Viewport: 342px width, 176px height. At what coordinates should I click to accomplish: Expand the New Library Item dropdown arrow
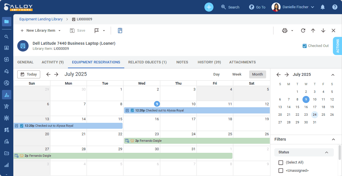[x=59, y=31]
